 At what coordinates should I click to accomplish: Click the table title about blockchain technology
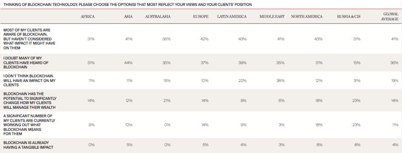click(x=128, y=5)
